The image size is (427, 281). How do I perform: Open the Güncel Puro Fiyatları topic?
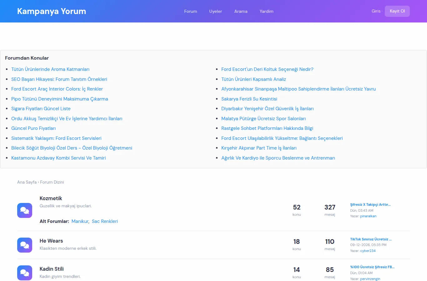click(33, 128)
